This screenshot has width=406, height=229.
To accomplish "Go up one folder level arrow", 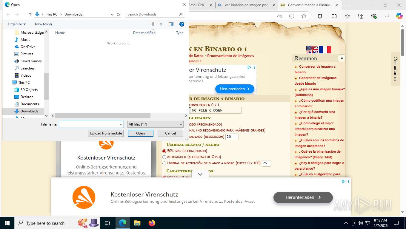I will coord(30,14).
